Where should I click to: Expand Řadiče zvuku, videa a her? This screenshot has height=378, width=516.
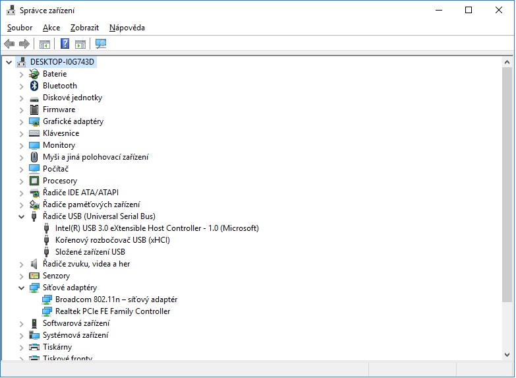tap(21, 264)
